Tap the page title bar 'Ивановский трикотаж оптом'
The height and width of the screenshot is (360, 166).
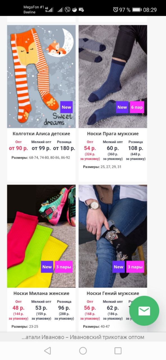(83, 337)
